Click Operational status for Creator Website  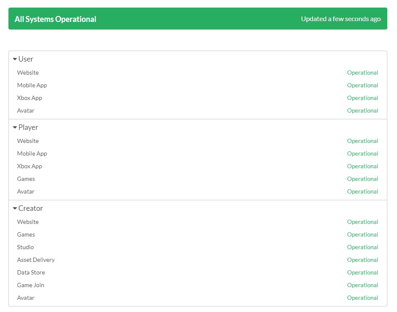362,222
